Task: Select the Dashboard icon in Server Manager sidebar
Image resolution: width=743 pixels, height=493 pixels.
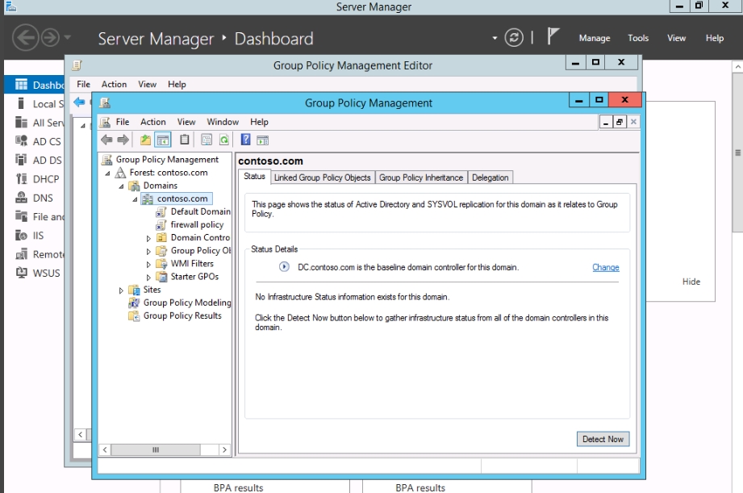Action: coord(21,85)
